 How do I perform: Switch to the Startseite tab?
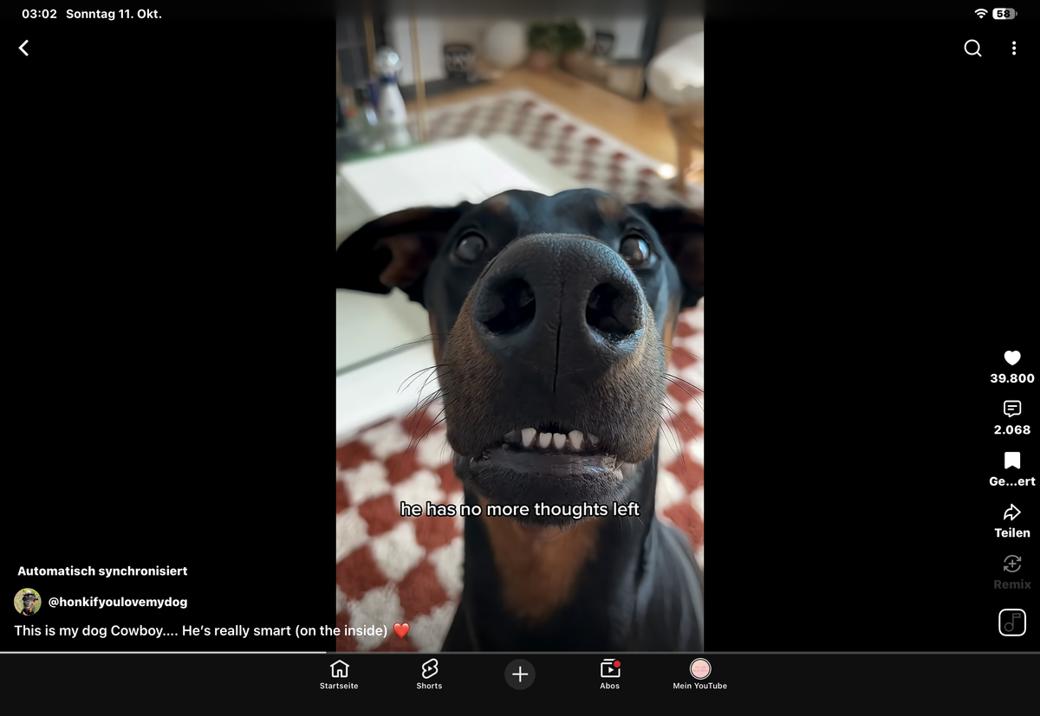tap(339, 674)
